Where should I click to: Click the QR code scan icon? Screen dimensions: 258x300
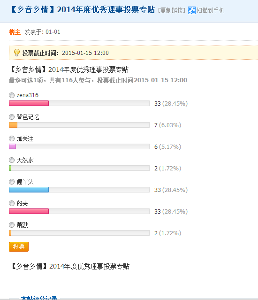192,10
